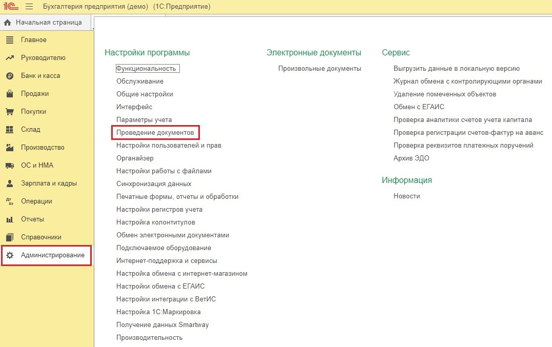Click the Администрирование gear icon
The height and width of the screenshot is (347, 552).
(9, 255)
